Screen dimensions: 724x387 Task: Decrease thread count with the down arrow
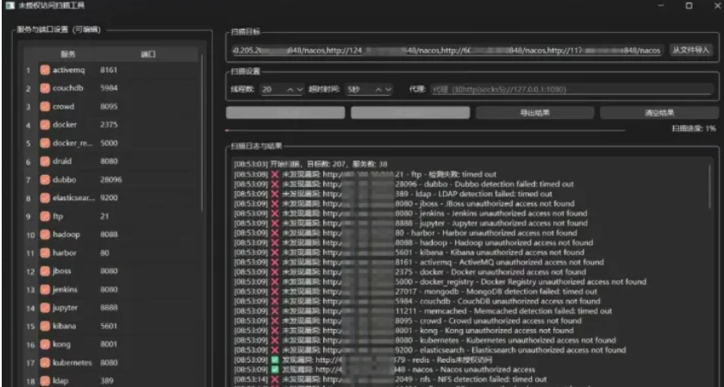click(x=300, y=90)
